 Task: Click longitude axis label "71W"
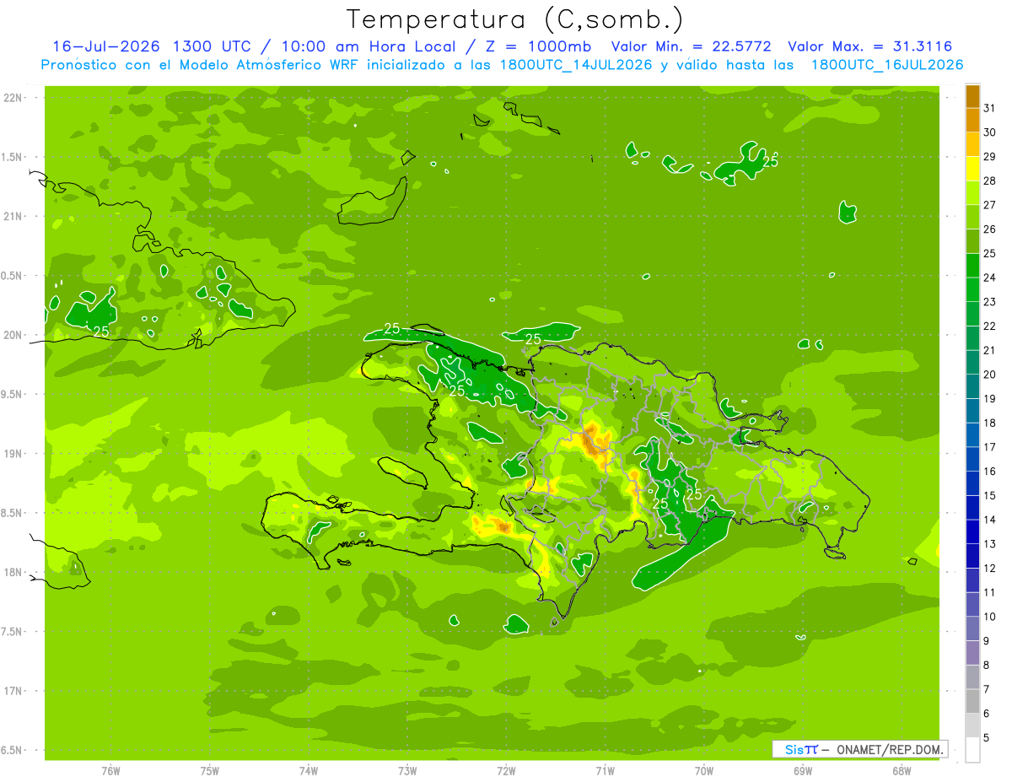[605, 770]
